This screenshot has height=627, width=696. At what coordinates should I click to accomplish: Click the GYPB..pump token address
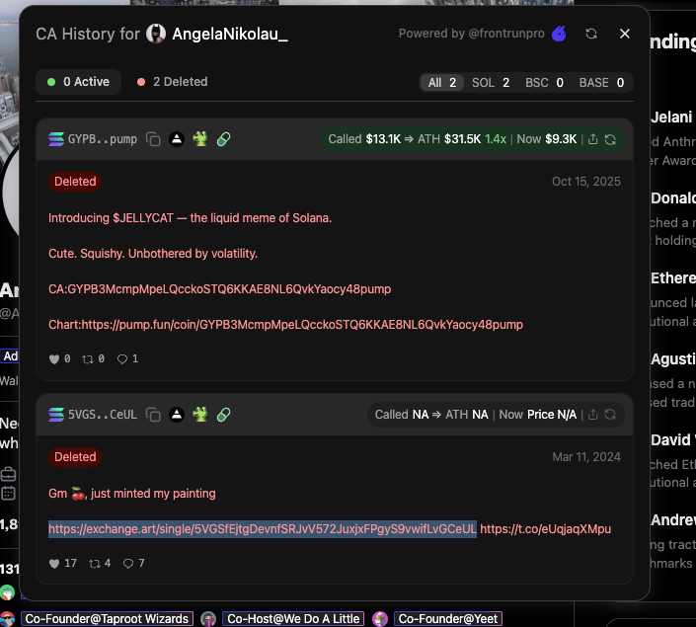(x=103, y=139)
